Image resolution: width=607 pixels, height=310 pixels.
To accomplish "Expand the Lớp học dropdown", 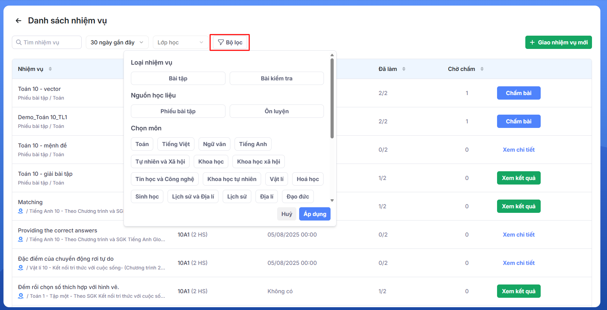I will (x=180, y=42).
